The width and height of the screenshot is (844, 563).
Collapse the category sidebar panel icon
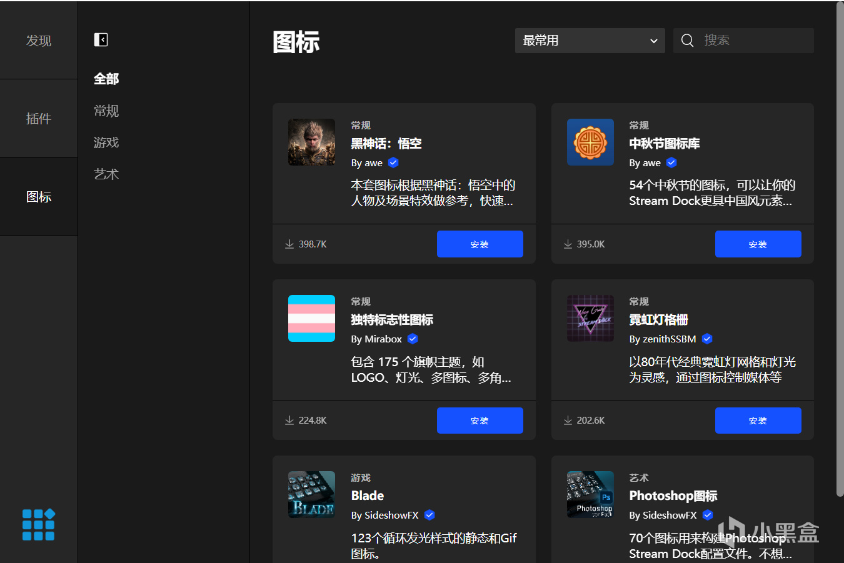click(101, 40)
